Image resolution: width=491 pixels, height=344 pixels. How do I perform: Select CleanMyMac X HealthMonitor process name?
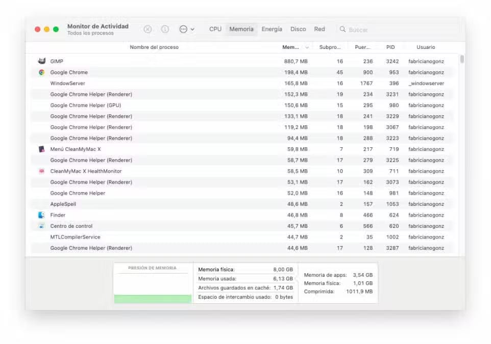tap(86, 171)
